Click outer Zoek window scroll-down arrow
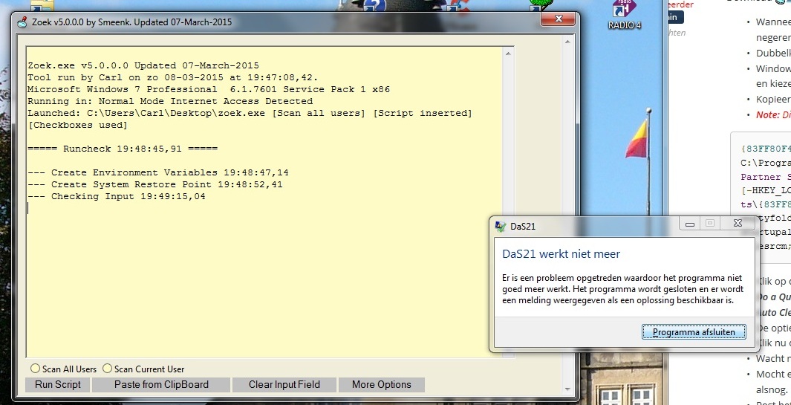 coord(567,389)
